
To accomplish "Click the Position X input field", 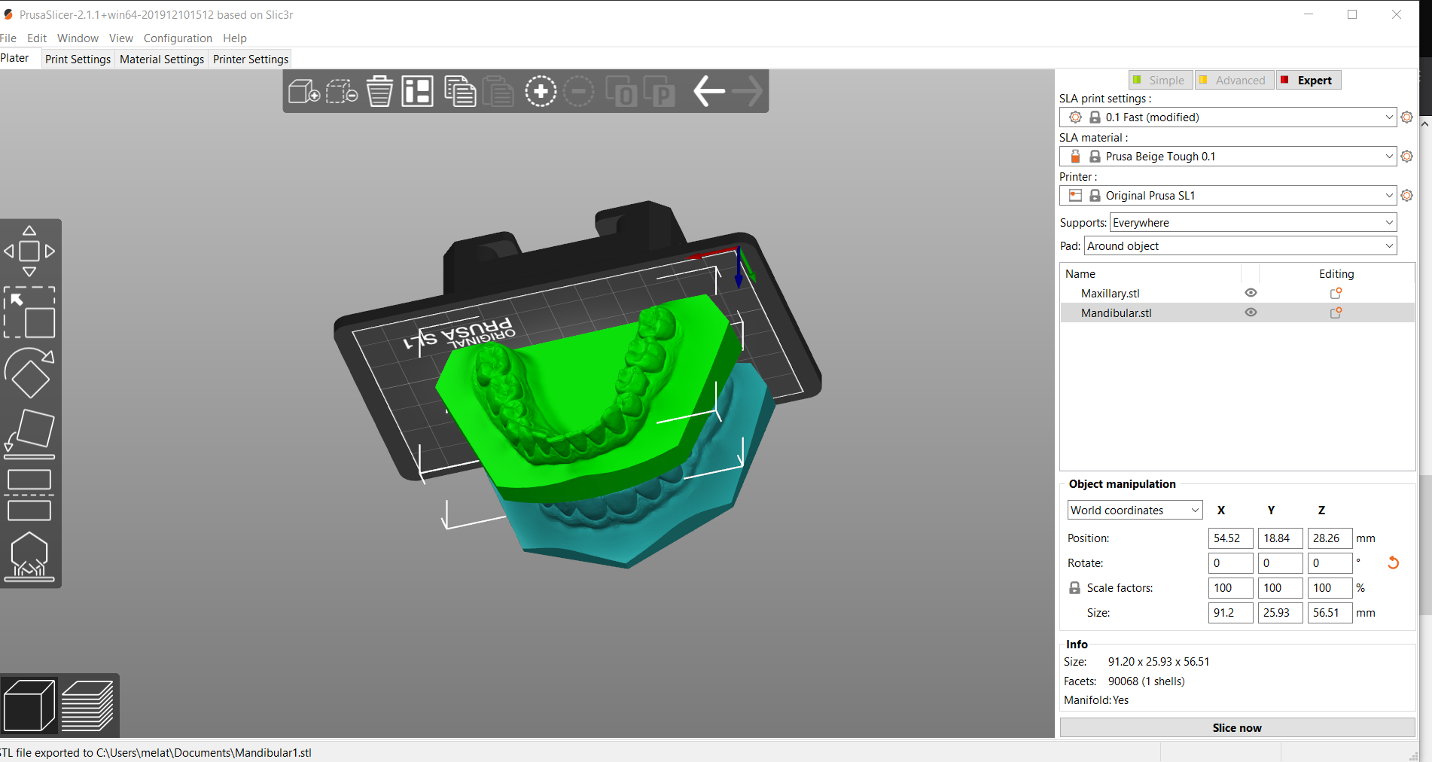I will (x=1230, y=538).
